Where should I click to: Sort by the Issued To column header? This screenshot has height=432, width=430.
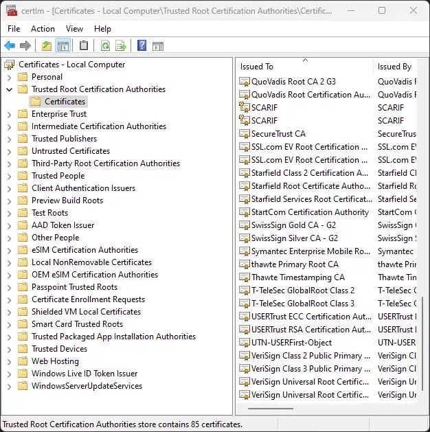(304, 67)
